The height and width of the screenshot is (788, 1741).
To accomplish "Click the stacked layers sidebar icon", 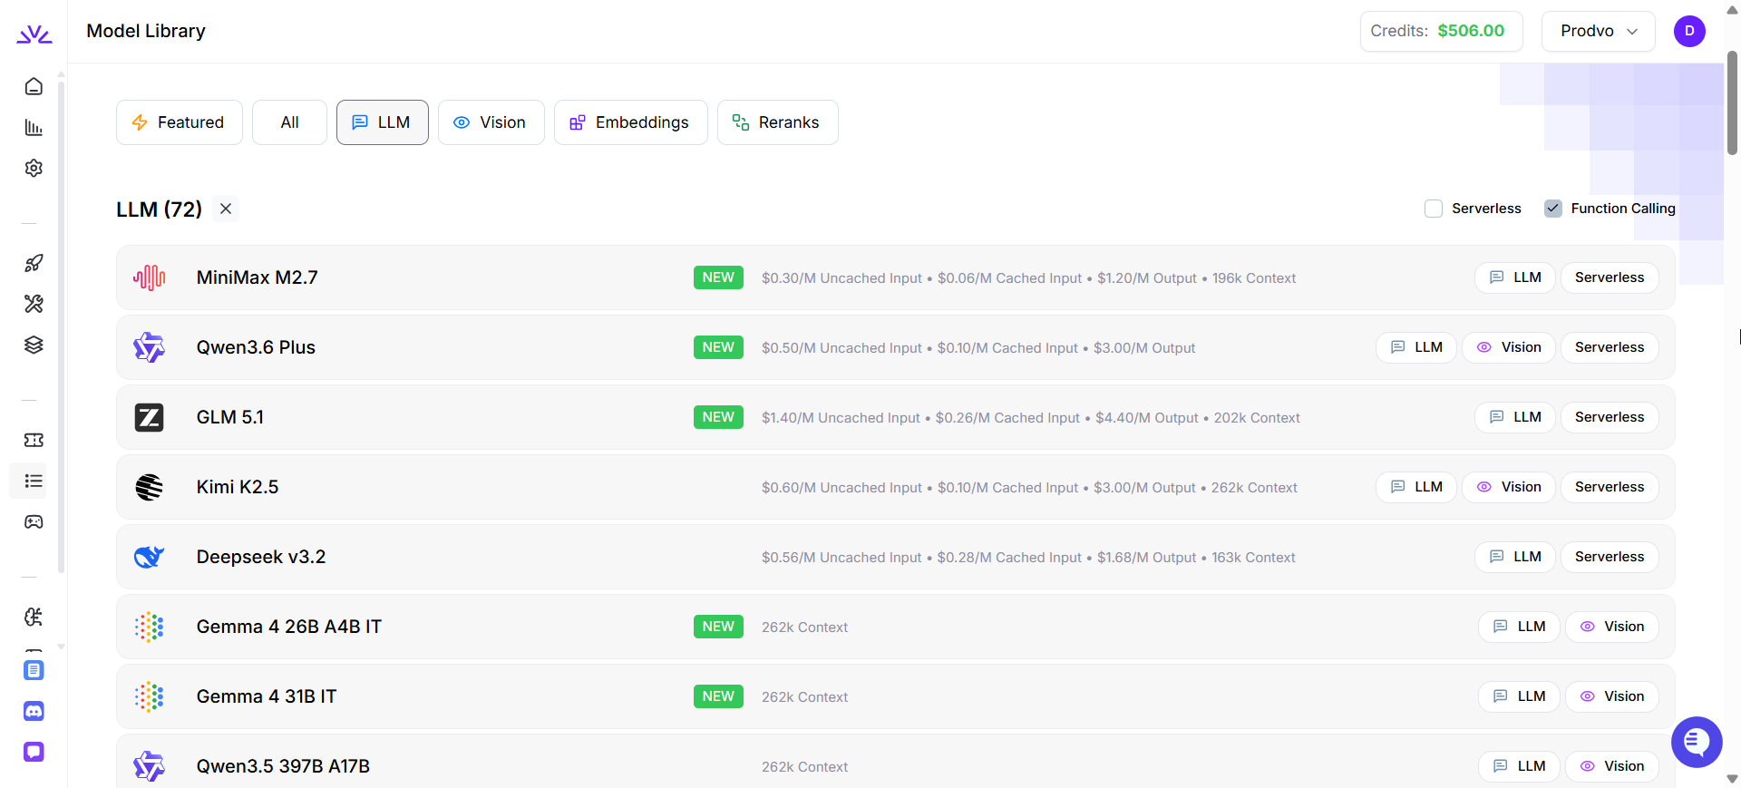I will 34,345.
